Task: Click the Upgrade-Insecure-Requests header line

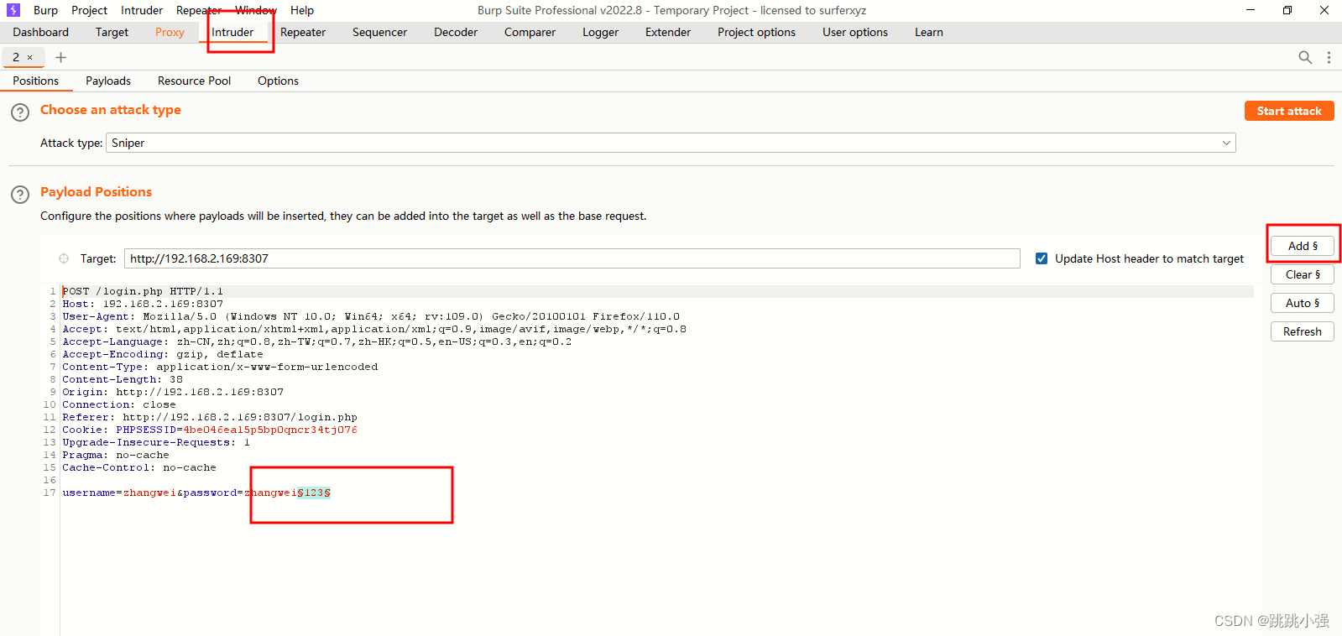Action: point(156,442)
